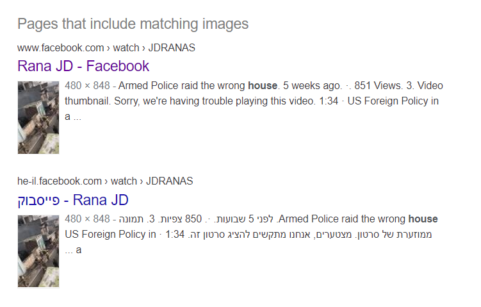This screenshot has height=307, width=481.
Task: Click the first result's video thumbnail
Action: click(x=38, y=117)
